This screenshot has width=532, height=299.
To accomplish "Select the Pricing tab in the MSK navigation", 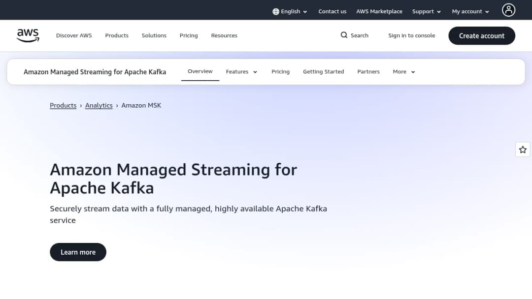I will tap(281, 72).
